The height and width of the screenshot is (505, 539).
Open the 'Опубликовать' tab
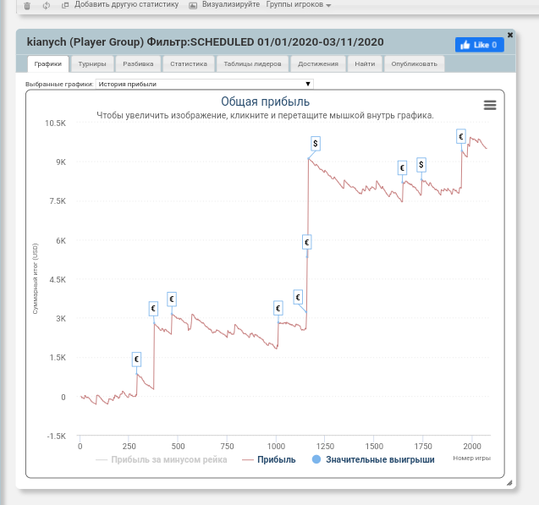414,64
